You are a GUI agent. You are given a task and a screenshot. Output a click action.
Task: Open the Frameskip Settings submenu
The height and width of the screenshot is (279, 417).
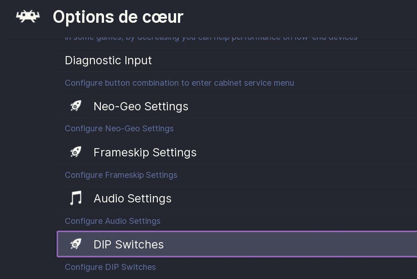point(145,152)
